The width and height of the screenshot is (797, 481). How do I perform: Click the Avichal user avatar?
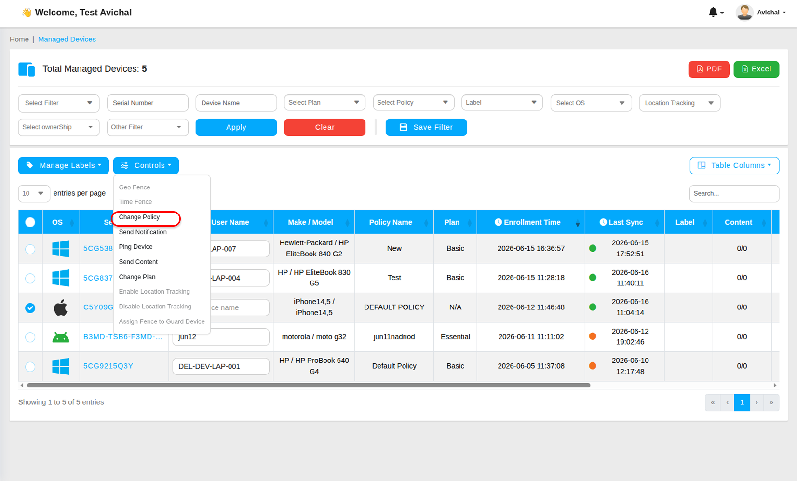(x=744, y=13)
